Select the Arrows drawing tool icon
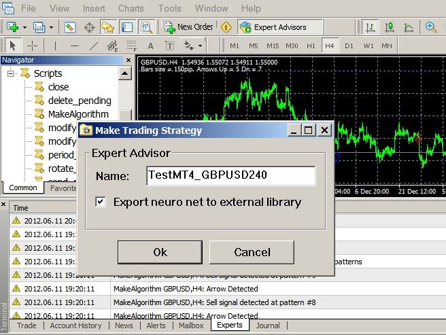446x335 pixels. (x=189, y=46)
